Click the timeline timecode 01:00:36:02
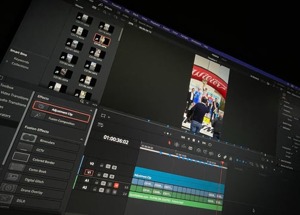 click(116, 140)
